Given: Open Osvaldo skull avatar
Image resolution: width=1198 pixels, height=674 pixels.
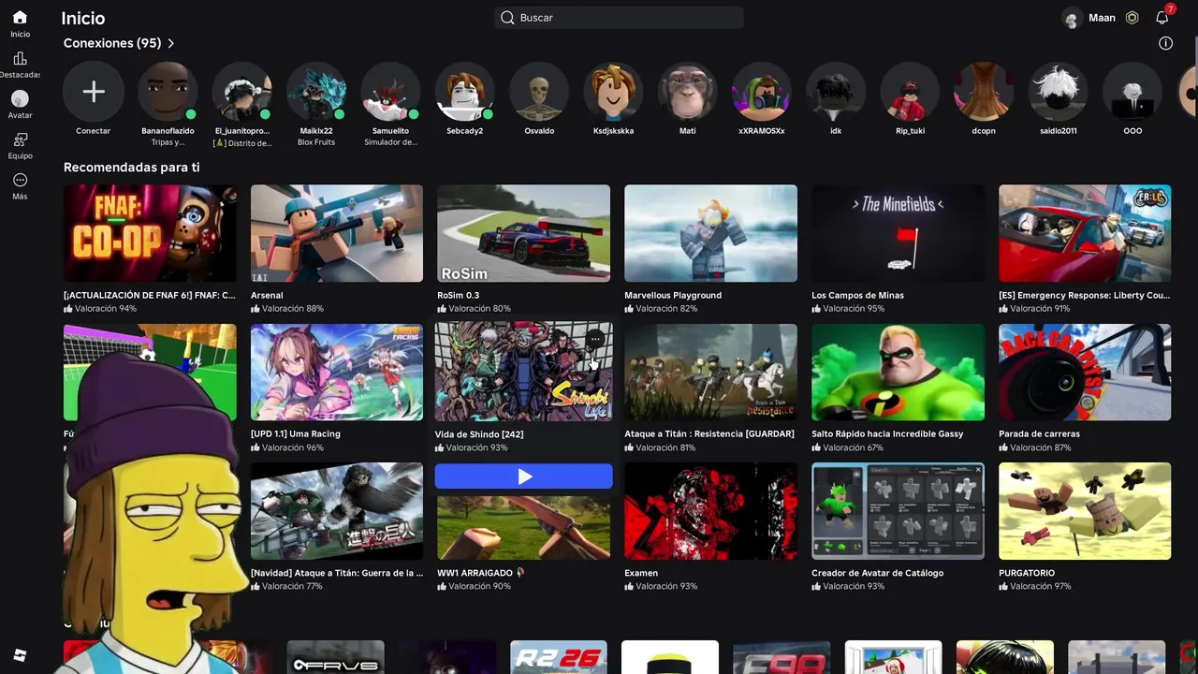Looking at the screenshot, I should tap(539, 92).
